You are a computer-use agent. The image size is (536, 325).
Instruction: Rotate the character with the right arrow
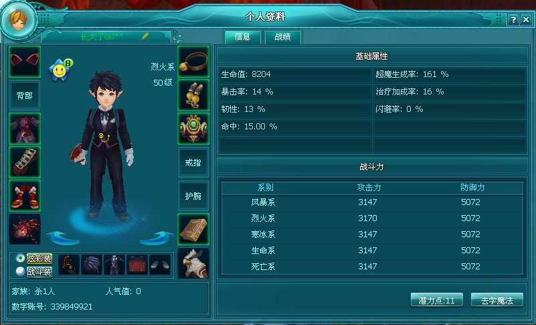click(x=157, y=238)
